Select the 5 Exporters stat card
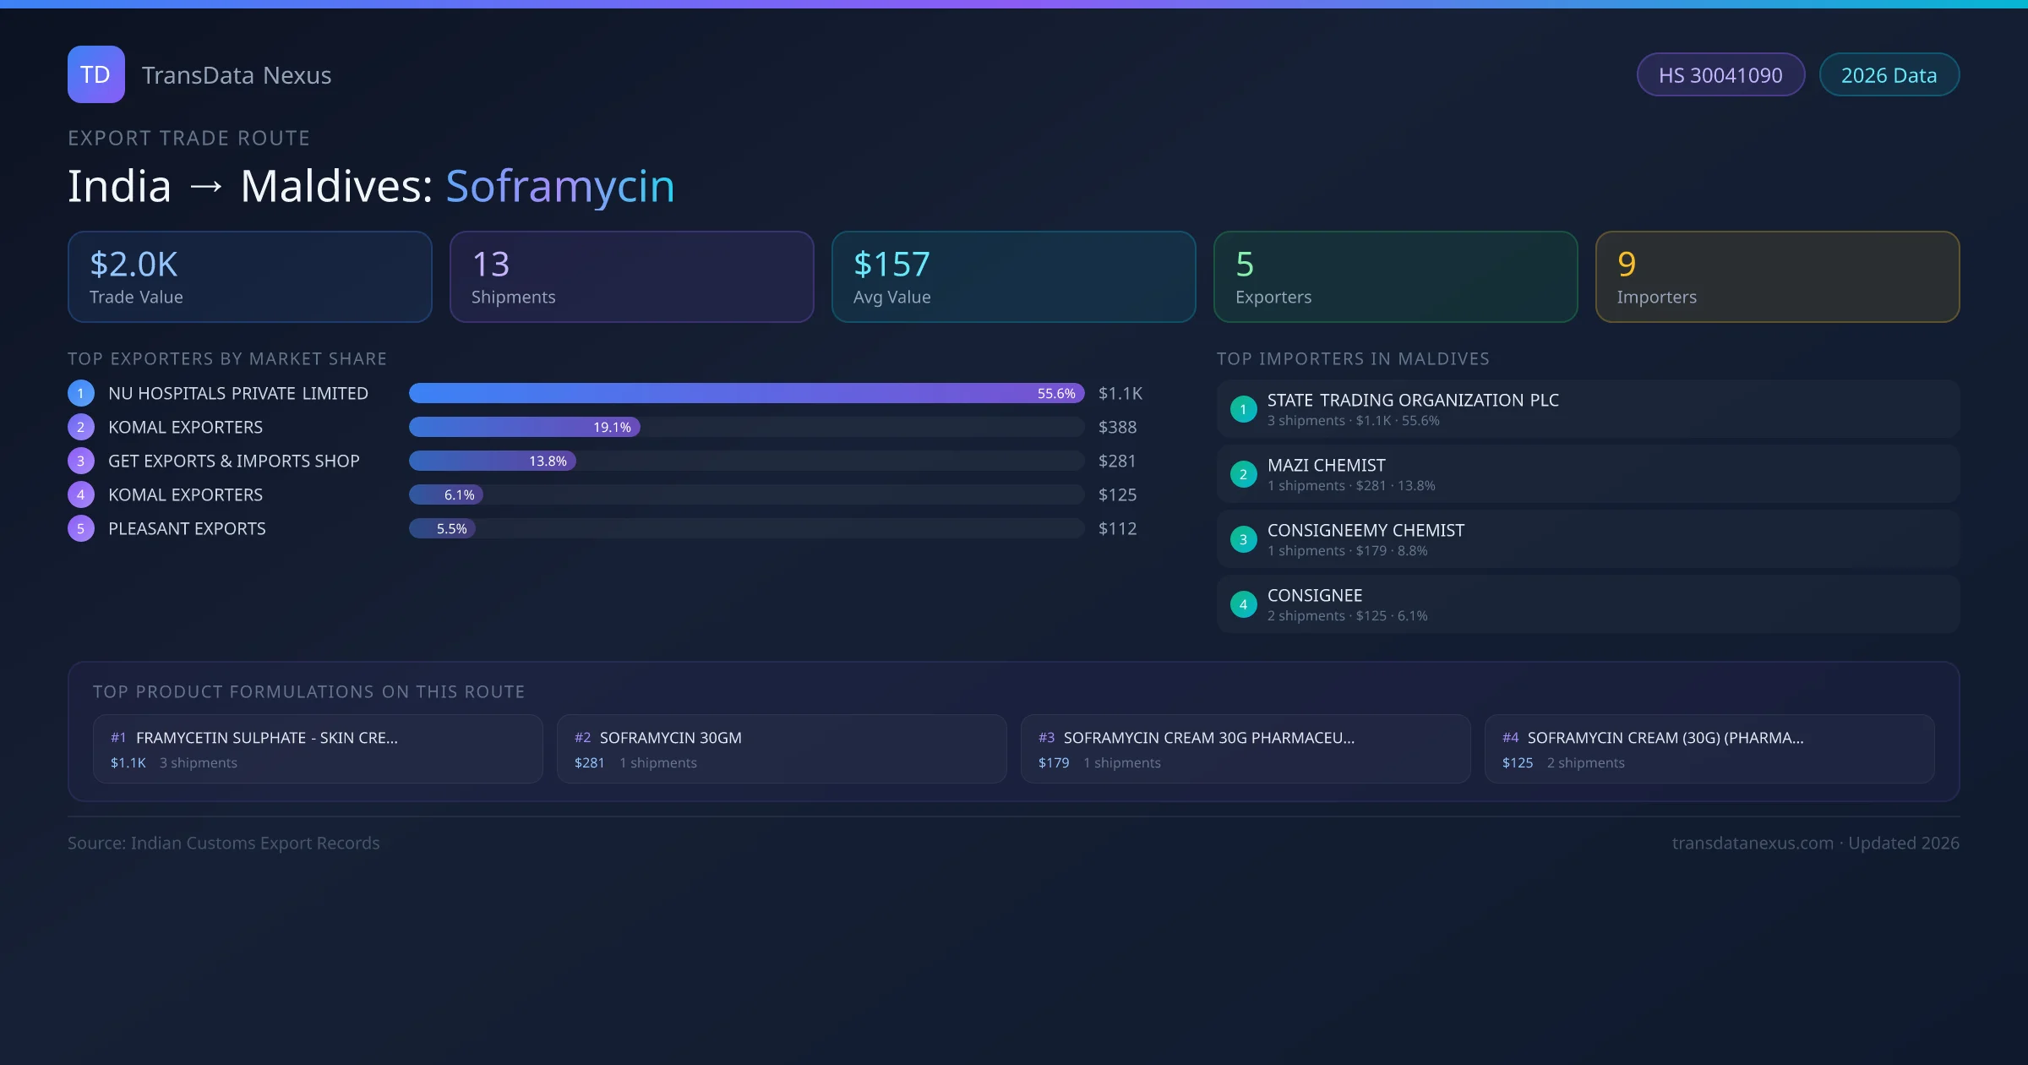The height and width of the screenshot is (1065, 2028). (1395, 276)
